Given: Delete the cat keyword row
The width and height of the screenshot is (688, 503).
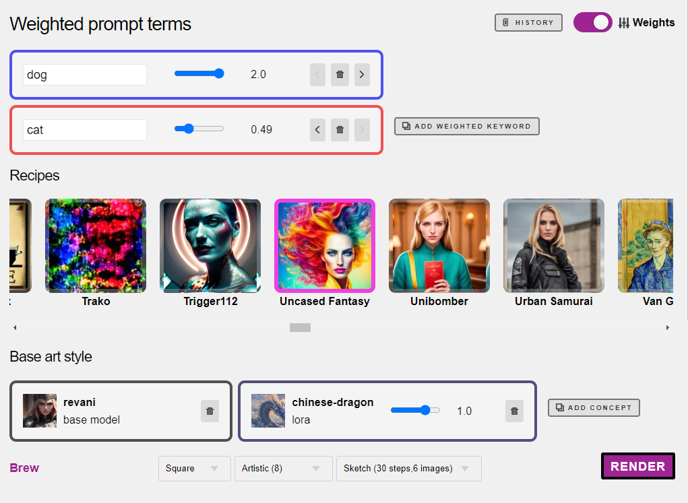Looking at the screenshot, I should [x=340, y=130].
